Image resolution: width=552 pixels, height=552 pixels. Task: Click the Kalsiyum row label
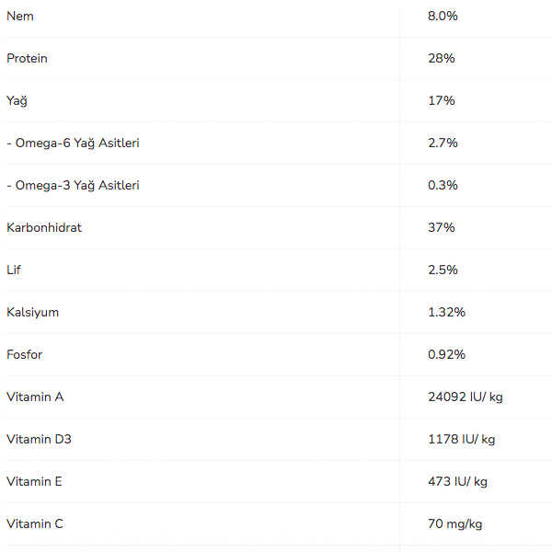[x=32, y=313]
